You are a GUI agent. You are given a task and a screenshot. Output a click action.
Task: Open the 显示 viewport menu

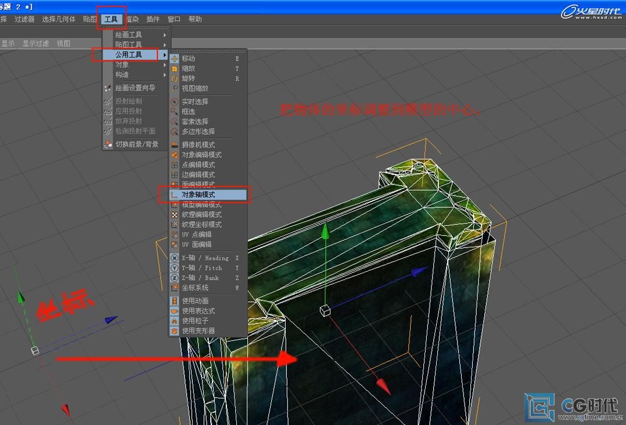tap(8, 44)
